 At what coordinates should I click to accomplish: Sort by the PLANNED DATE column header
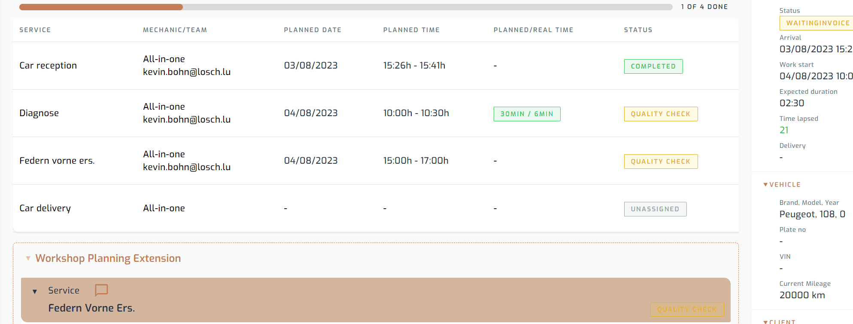coord(313,30)
